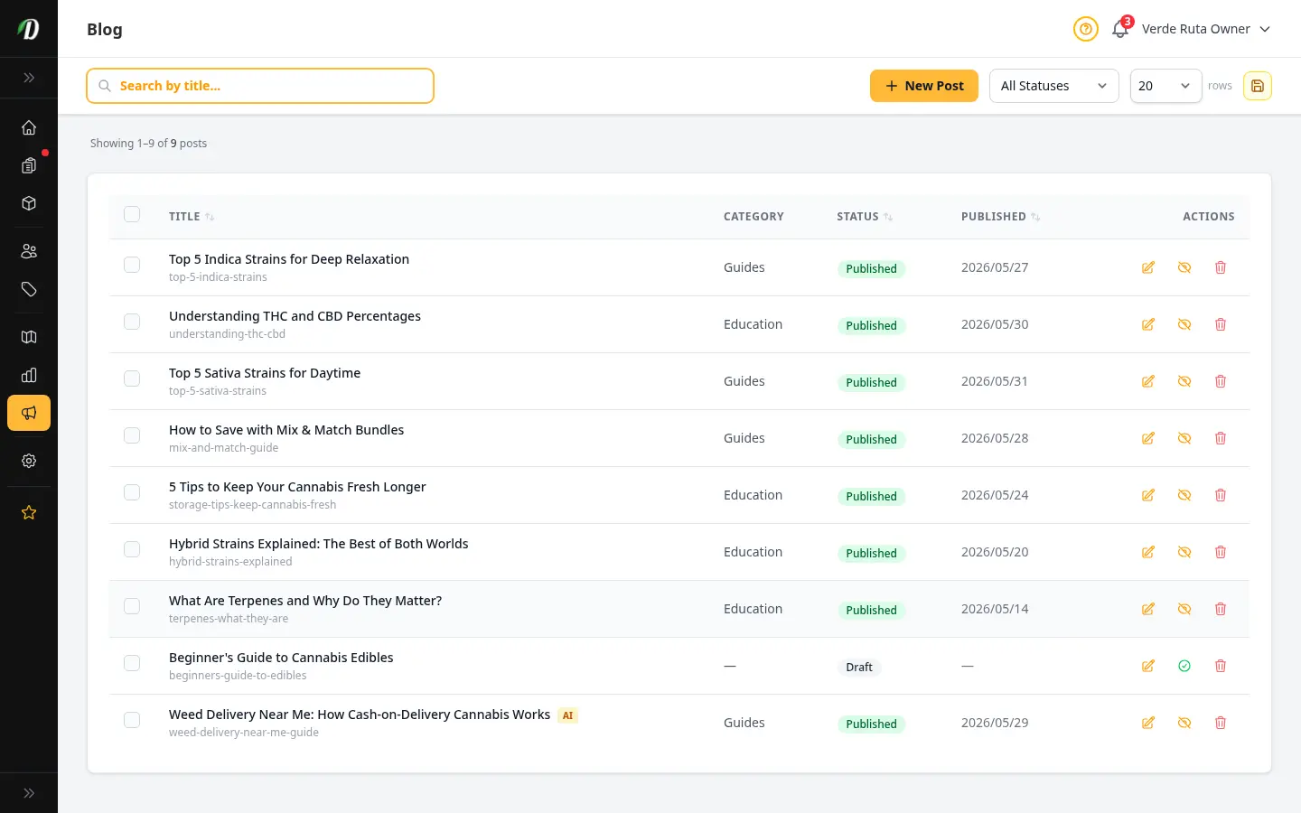Image resolution: width=1301 pixels, height=813 pixels.
Task: Delete the Top 5 Indica Strains post
Action: pyautogui.click(x=1221, y=267)
